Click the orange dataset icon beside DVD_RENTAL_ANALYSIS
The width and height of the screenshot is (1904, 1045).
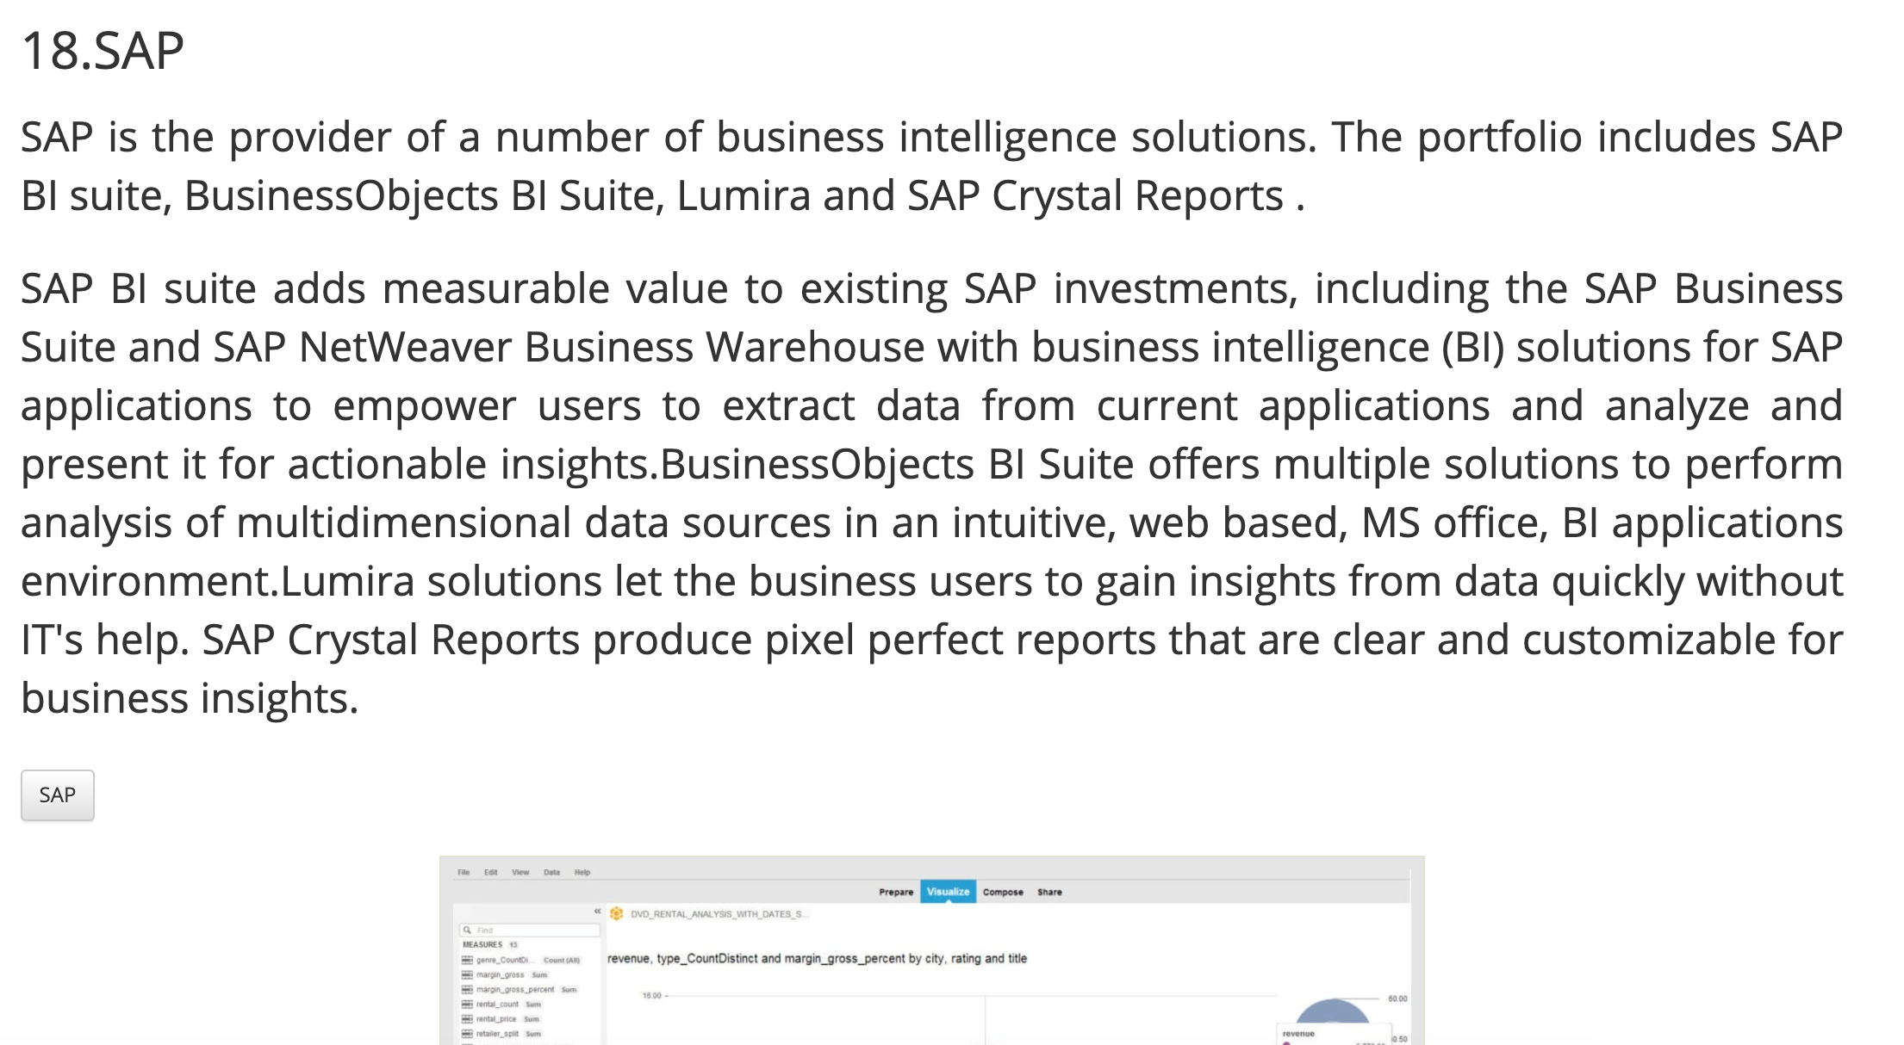pyautogui.click(x=616, y=914)
